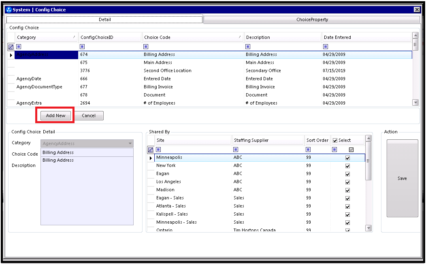Uncheck Select for New York site
Viewport: 428px width, 265px height.
pos(347,166)
